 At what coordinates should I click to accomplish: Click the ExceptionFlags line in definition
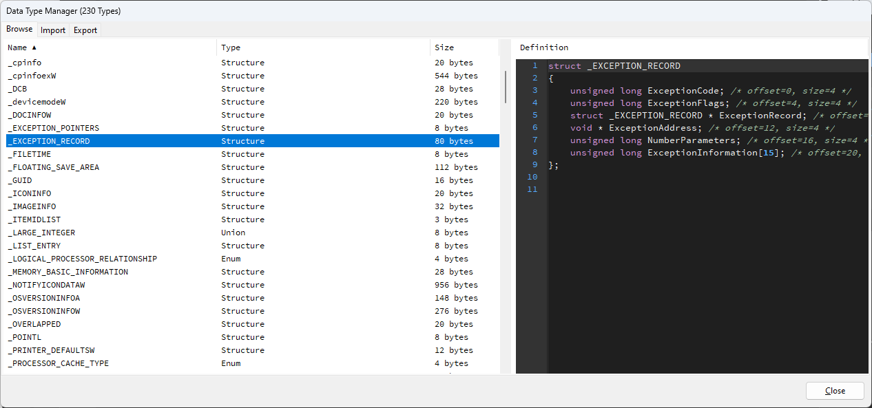pos(714,103)
